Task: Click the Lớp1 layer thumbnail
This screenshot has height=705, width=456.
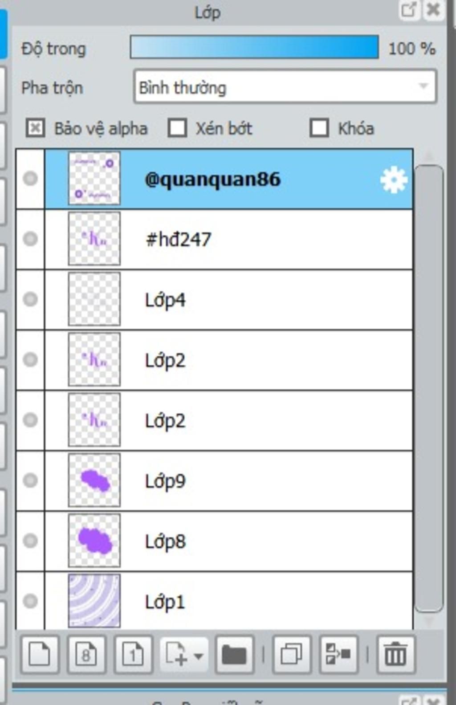Action: [94, 600]
